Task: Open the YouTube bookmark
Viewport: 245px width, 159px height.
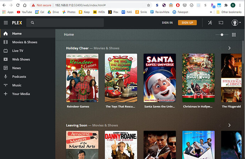Action: pos(24,12)
